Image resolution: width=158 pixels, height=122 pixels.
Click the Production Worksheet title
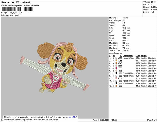[x=16, y=3]
